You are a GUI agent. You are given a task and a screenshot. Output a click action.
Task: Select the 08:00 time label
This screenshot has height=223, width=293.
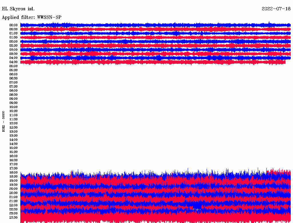pos(13,91)
